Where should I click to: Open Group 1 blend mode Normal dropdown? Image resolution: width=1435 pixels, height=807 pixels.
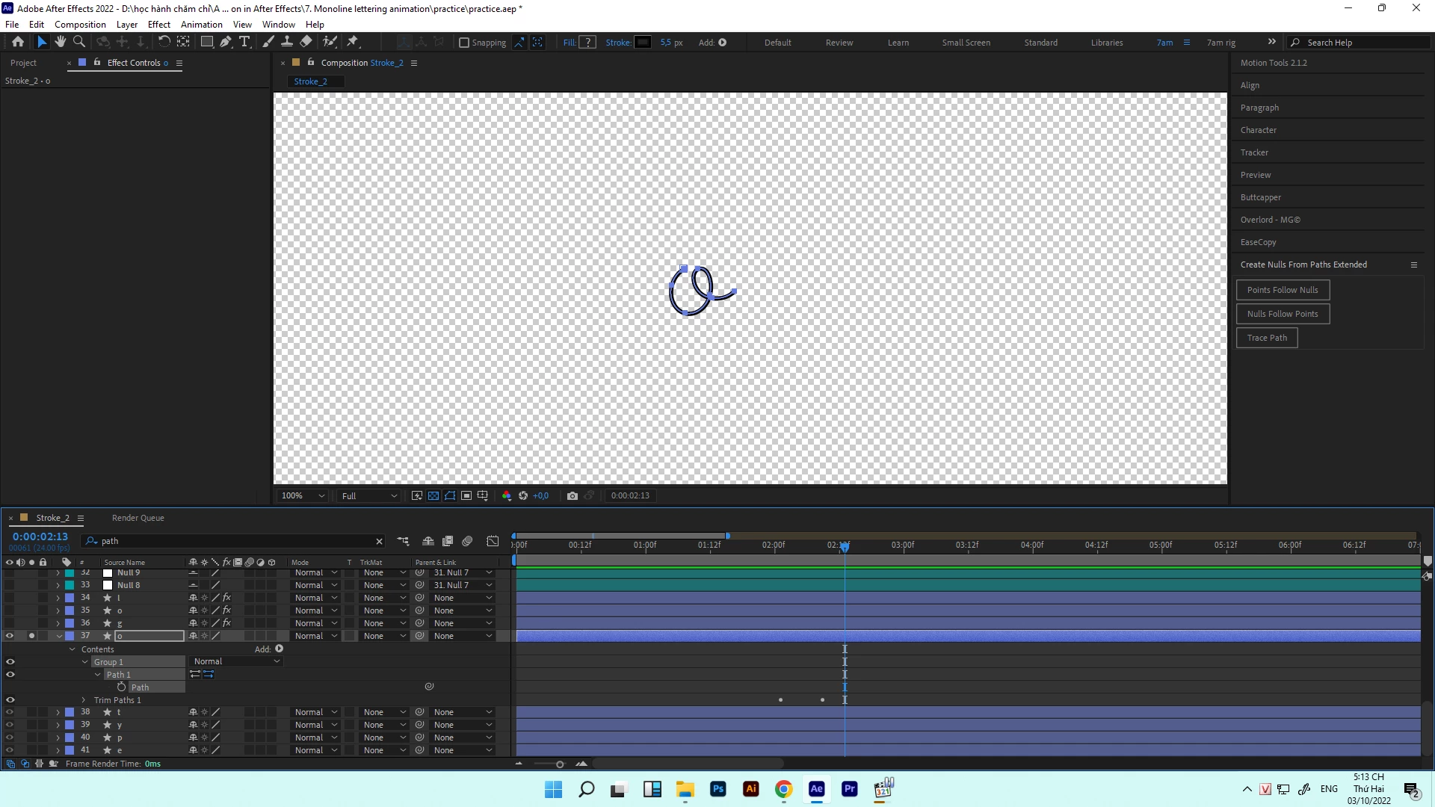pos(236,661)
